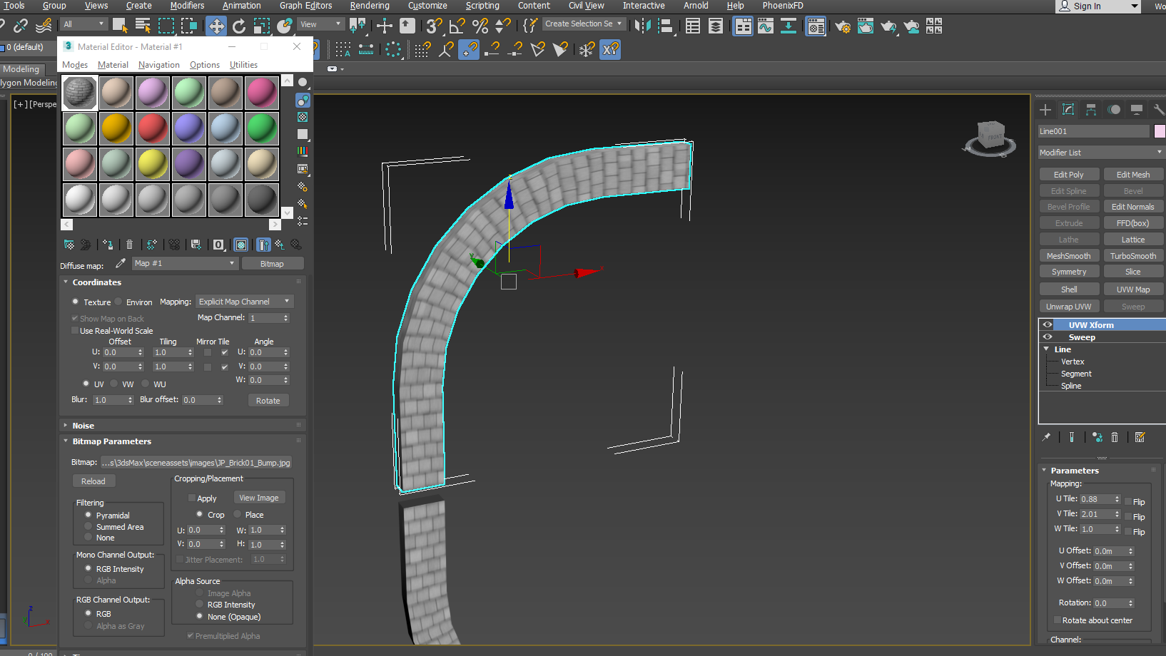The image size is (1166, 656).
Task: Switch to the Create panel plus icon
Action: click(1045, 109)
